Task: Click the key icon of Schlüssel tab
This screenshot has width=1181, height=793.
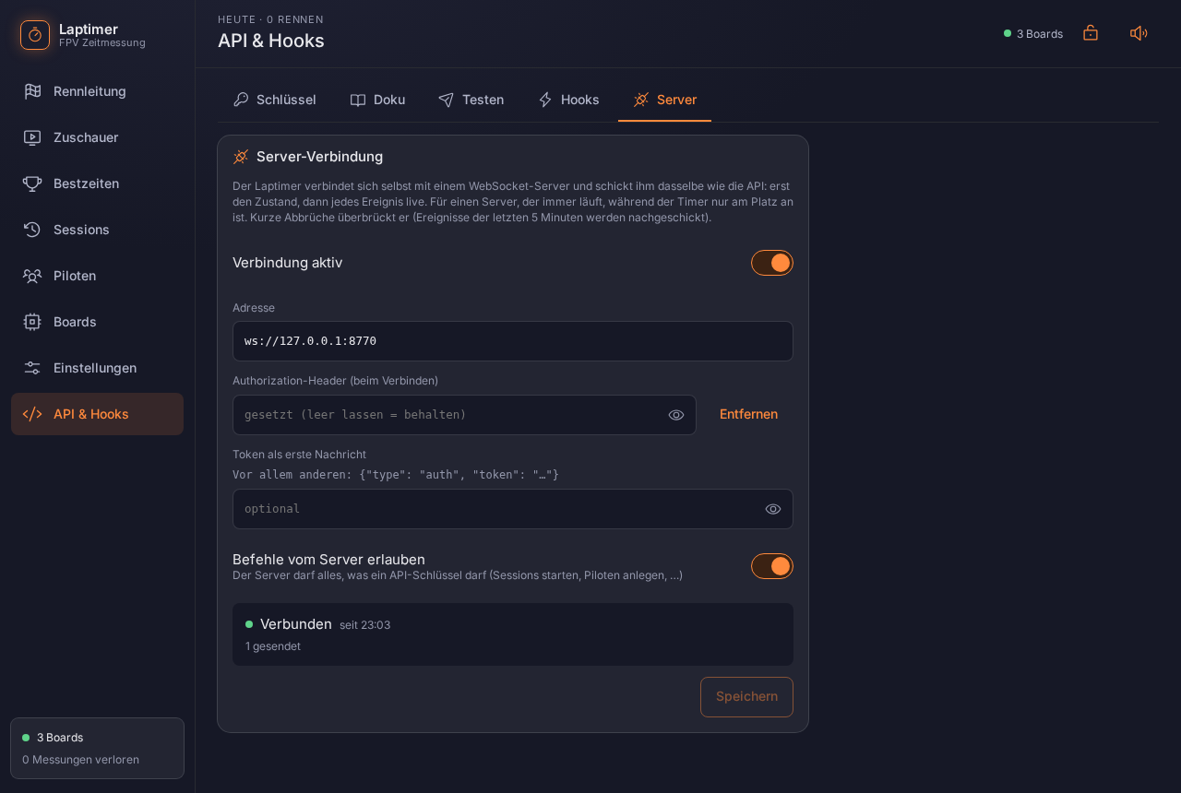Action: (241, 100)
